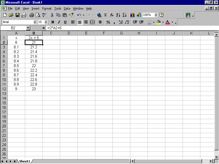This screenshot has width=219, height=164.
Task: Toggle right alignment
Action: 86,22
